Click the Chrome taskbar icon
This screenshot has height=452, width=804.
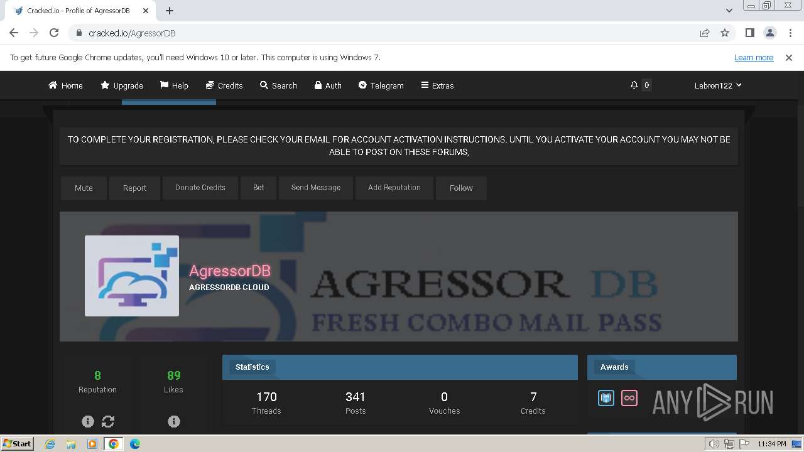tap(114, 444)
